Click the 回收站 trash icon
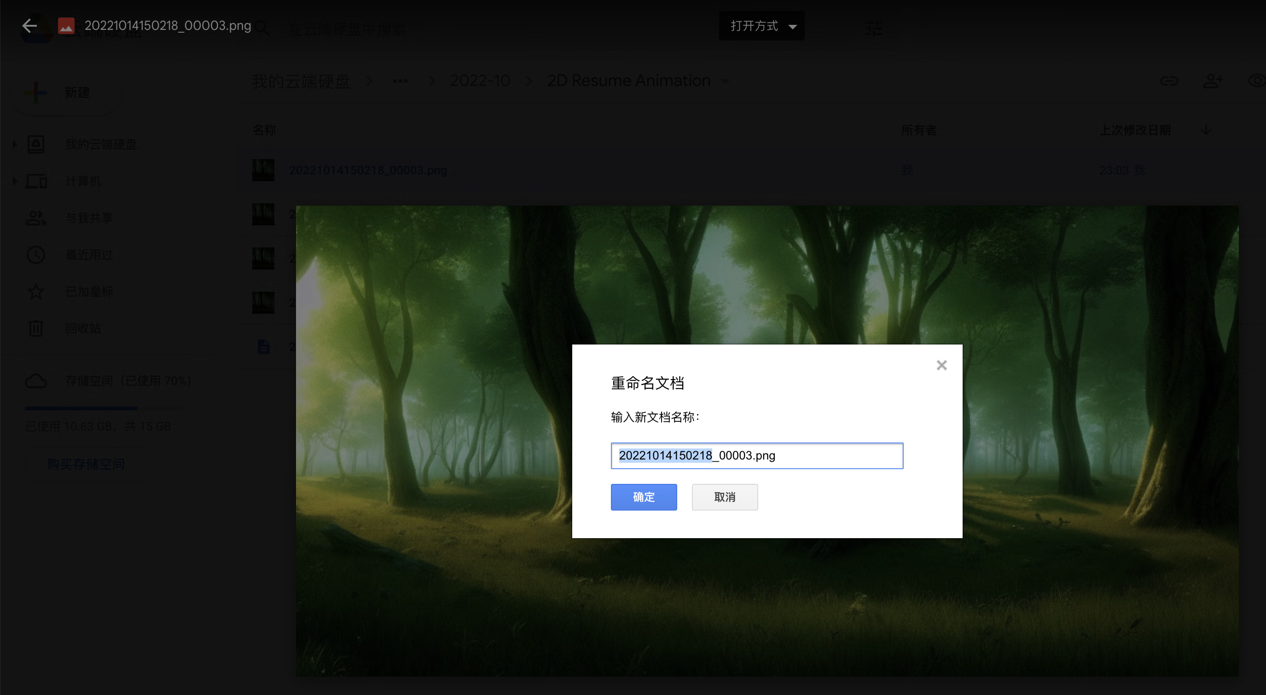The width and height of the screenshot is (1266, 695). (36, 328)
